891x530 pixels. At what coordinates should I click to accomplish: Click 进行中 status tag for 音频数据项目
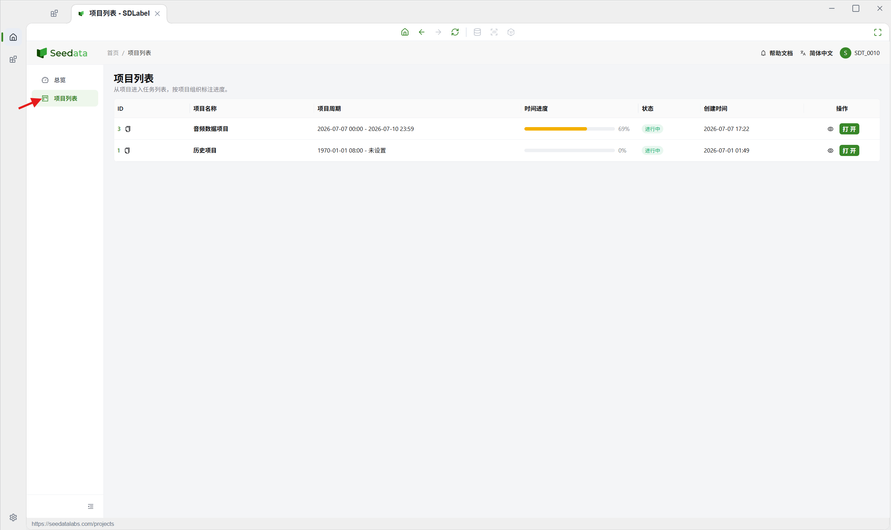652,129
